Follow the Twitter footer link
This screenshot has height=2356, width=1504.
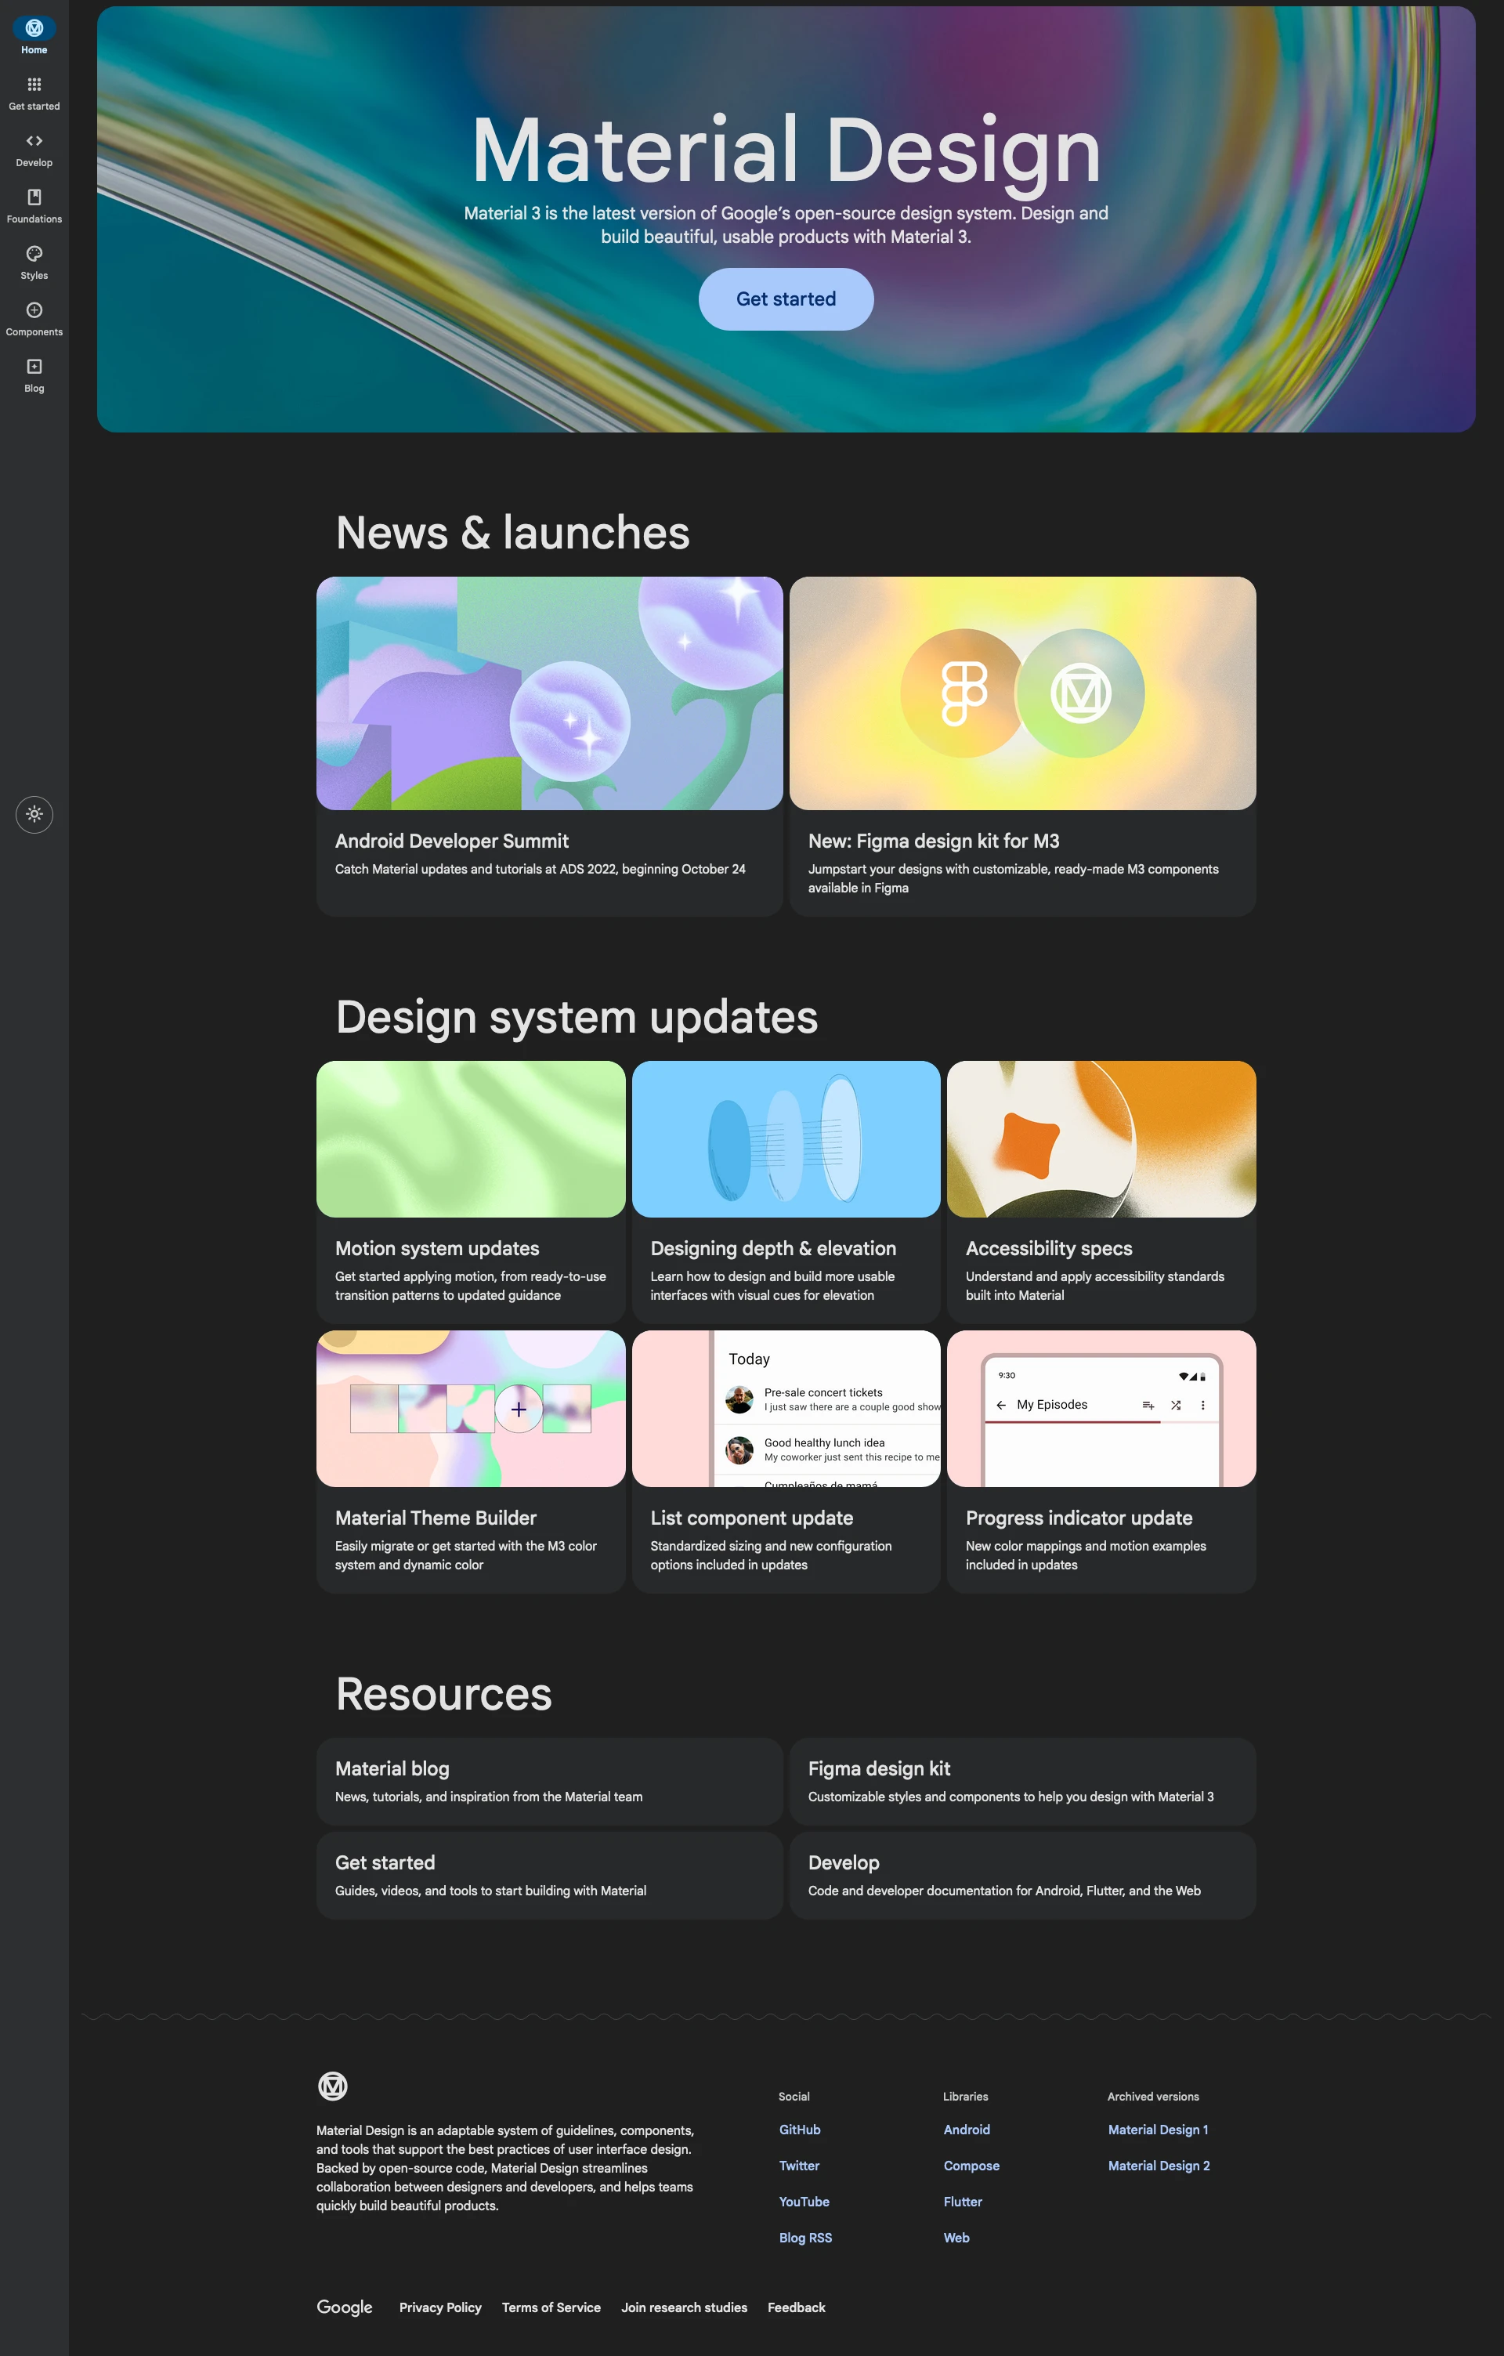(799, 2165)
